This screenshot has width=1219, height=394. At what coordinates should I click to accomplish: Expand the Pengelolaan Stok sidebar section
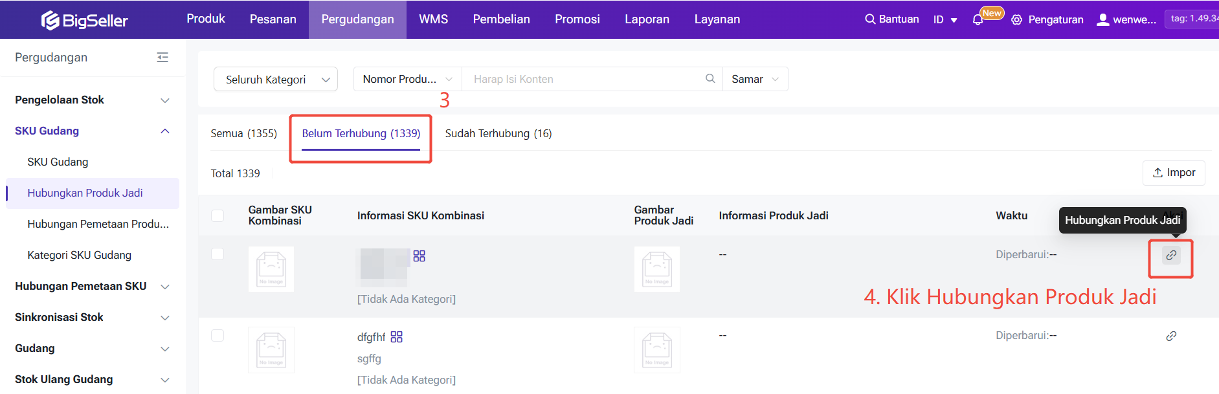click(92, 100)
